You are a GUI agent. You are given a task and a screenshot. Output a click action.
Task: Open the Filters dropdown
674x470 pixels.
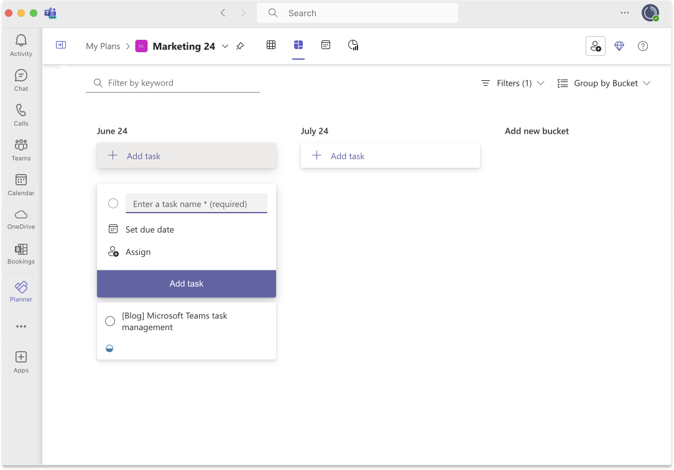pos(512,83)
